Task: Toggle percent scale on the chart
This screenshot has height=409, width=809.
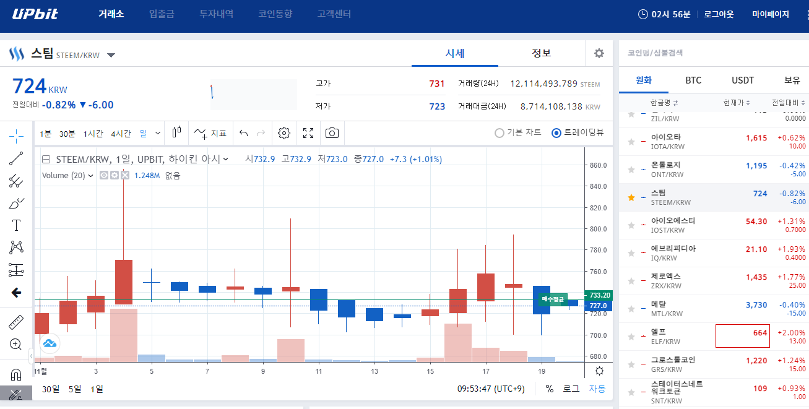Action: 550,389
